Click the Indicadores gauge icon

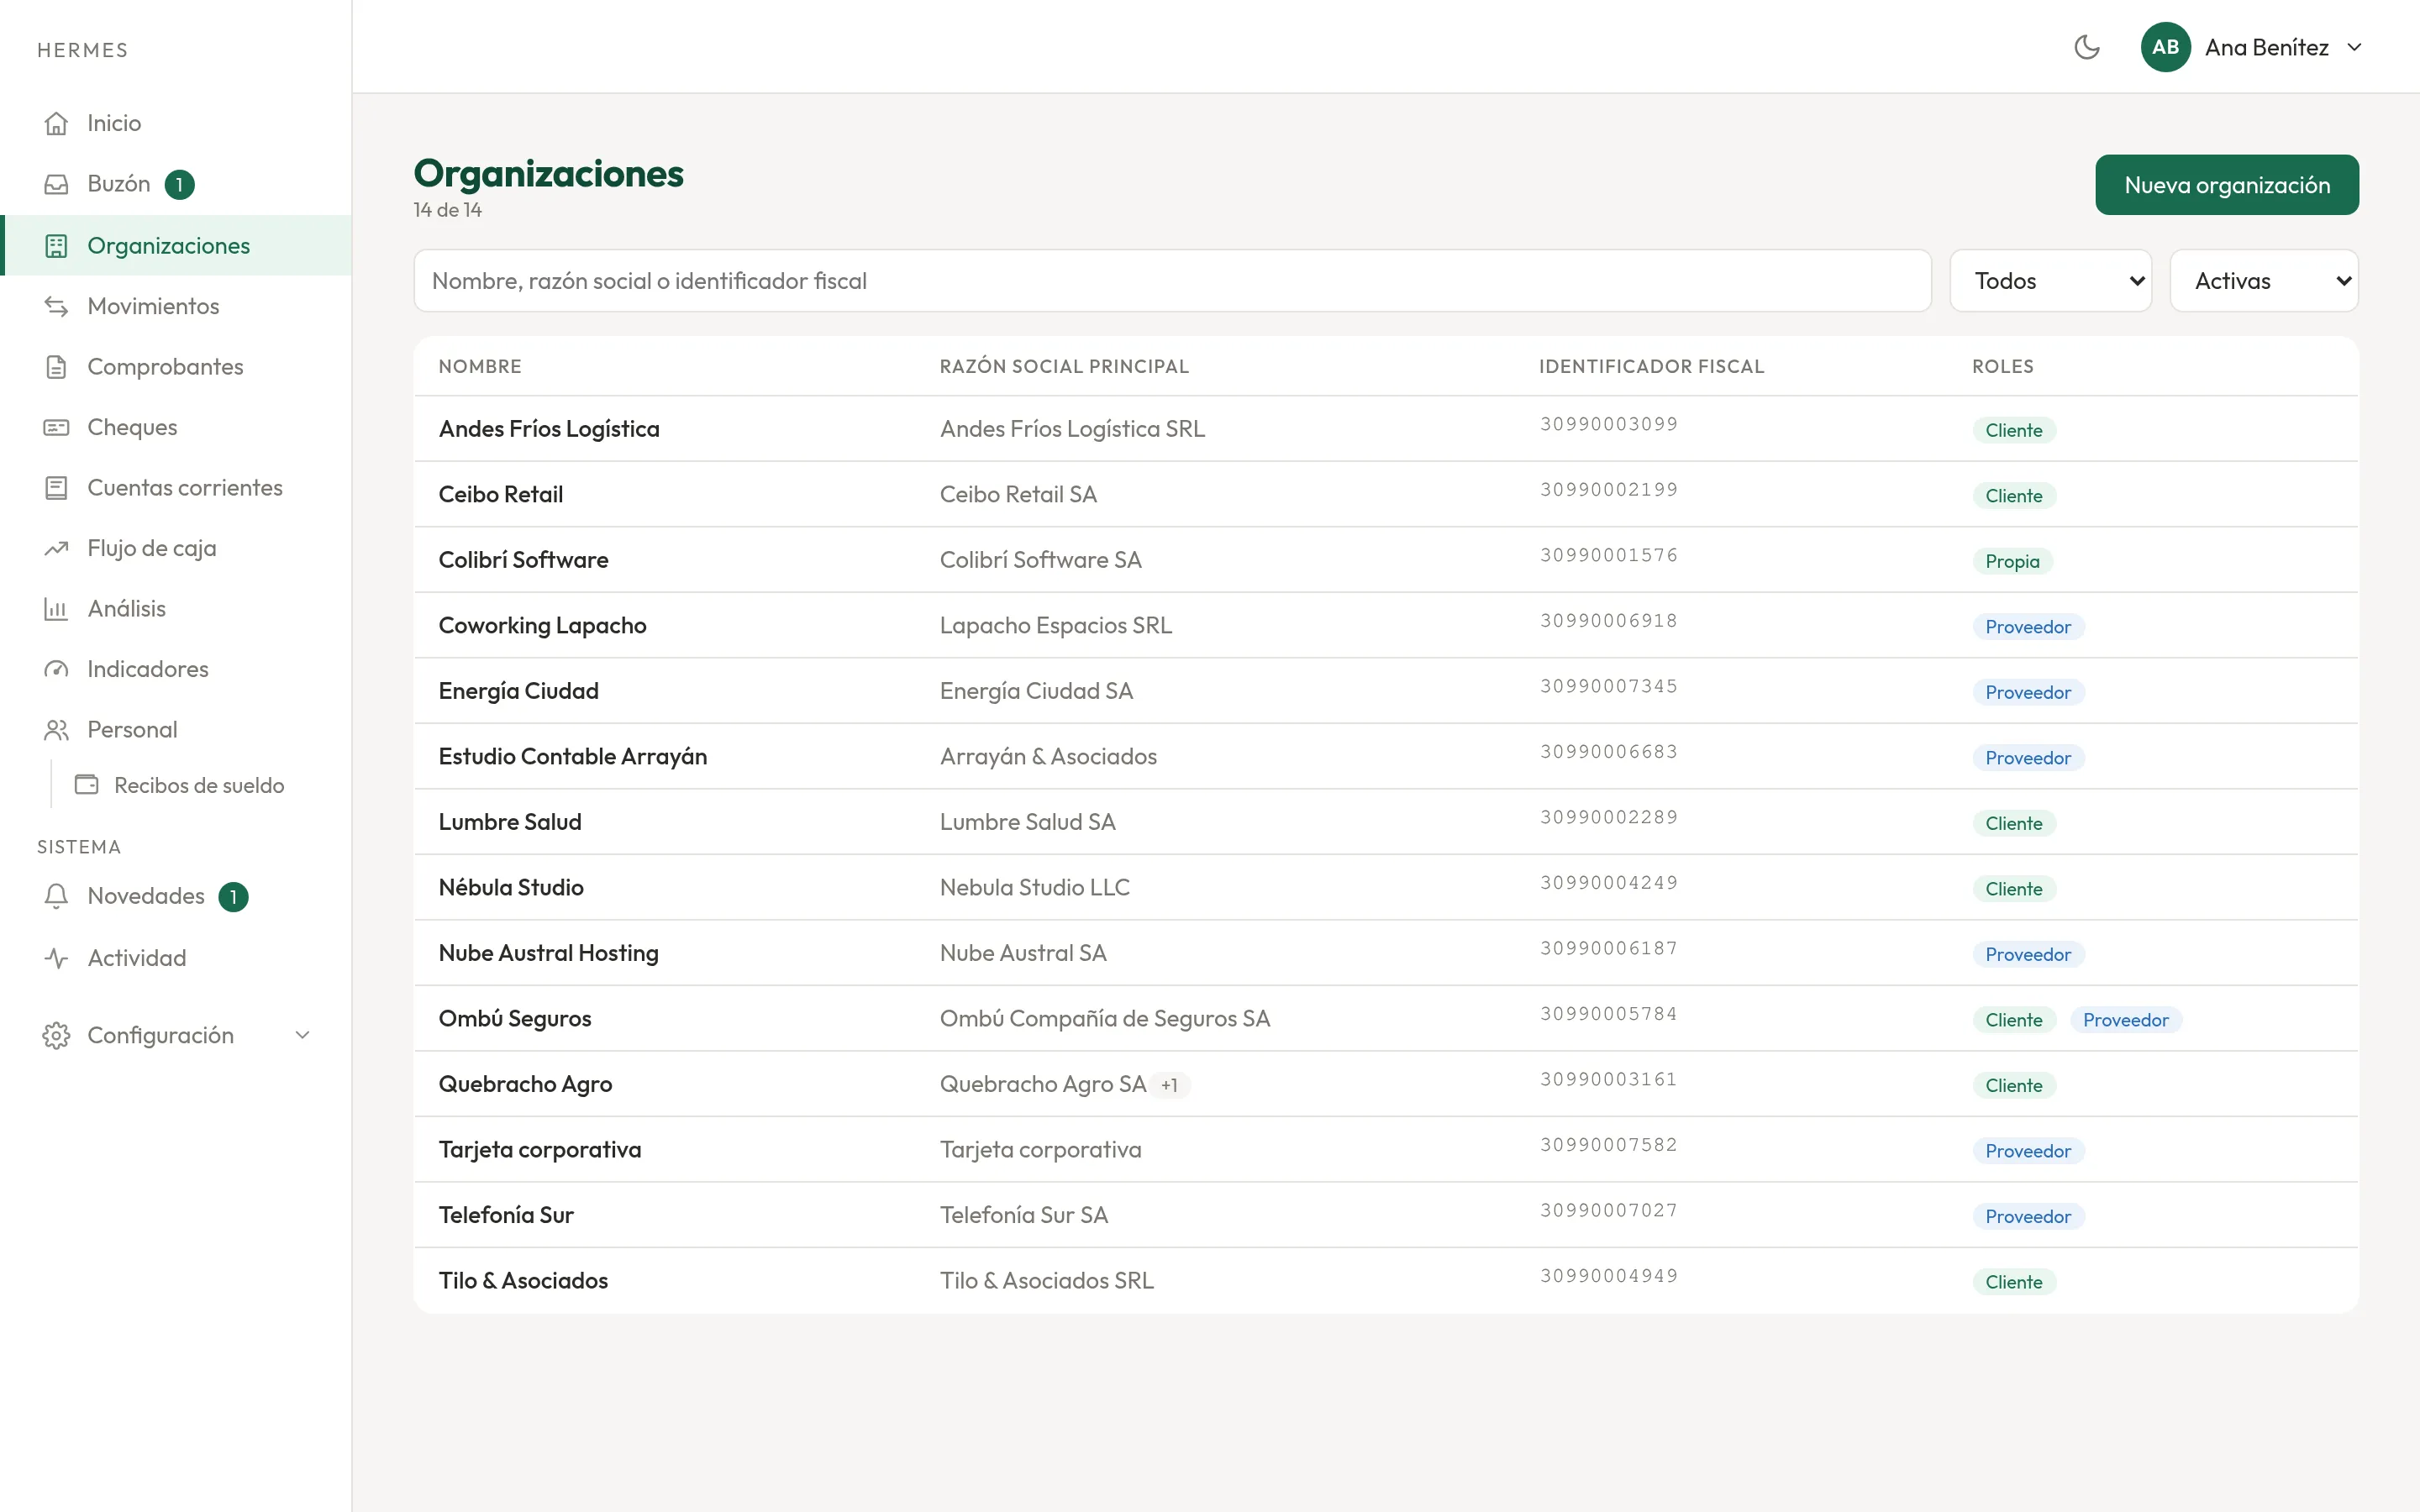click(56, 669)
